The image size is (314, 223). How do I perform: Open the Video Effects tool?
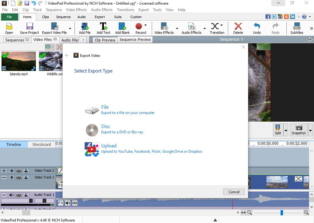point(164,26)
